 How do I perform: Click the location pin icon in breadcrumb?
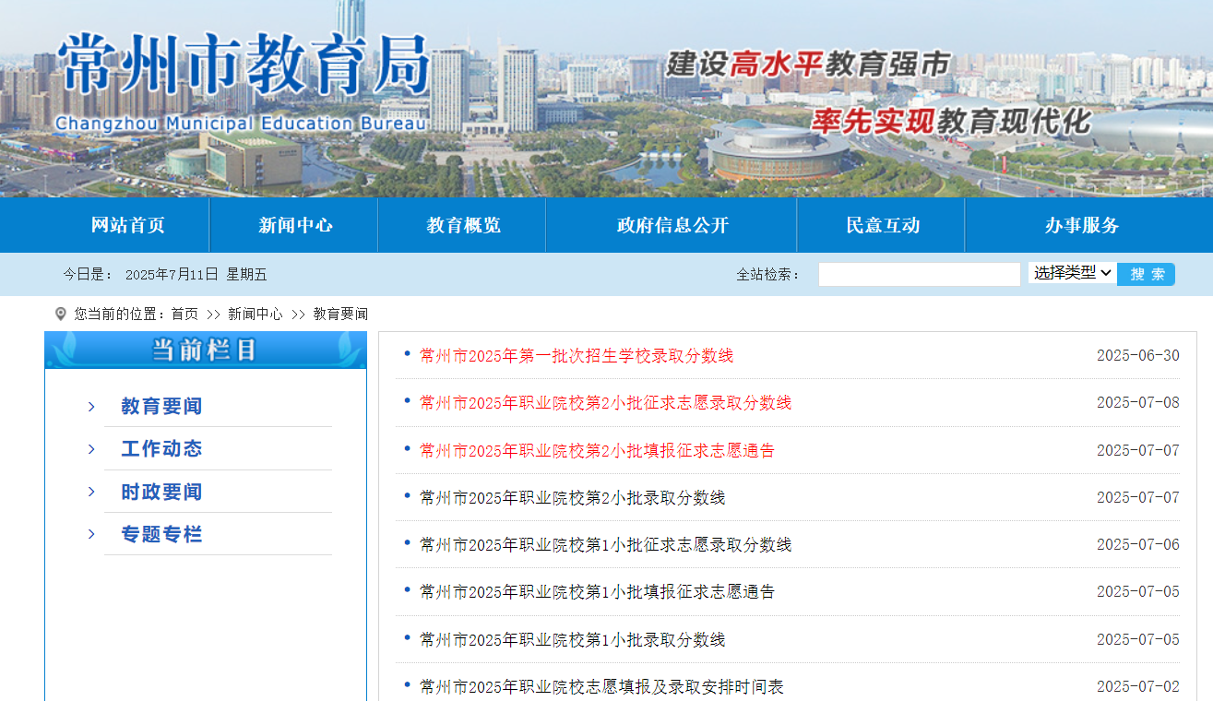[x=61, y=315]
